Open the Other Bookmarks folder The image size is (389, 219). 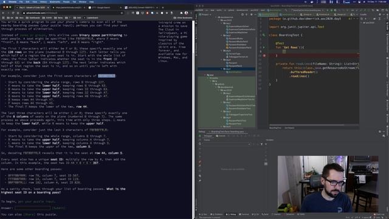[183, 18]
